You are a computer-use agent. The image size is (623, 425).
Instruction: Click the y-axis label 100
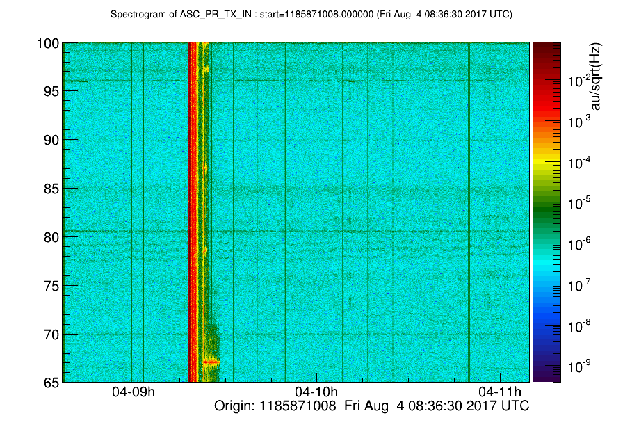(48, 43)
